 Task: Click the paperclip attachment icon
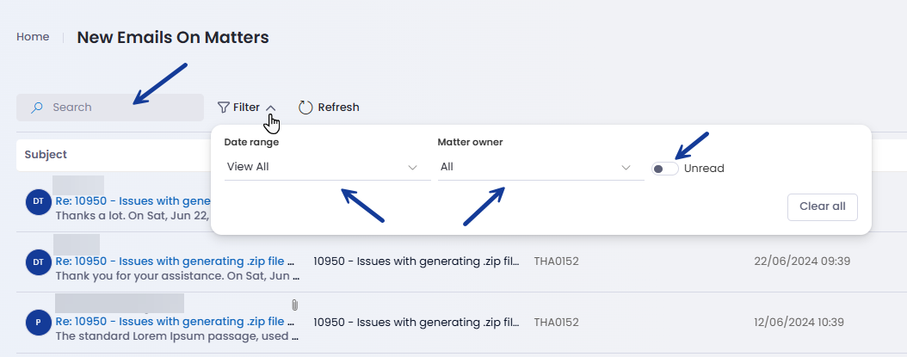click(294, 305)
